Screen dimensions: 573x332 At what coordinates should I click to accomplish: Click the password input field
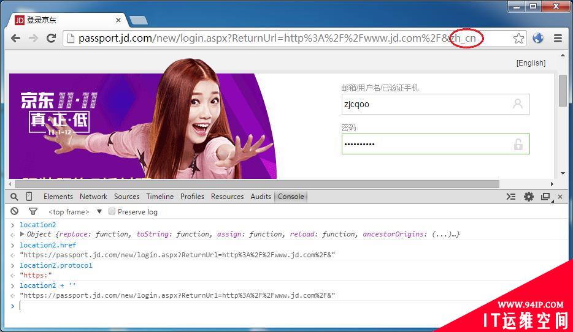(436, 144)
